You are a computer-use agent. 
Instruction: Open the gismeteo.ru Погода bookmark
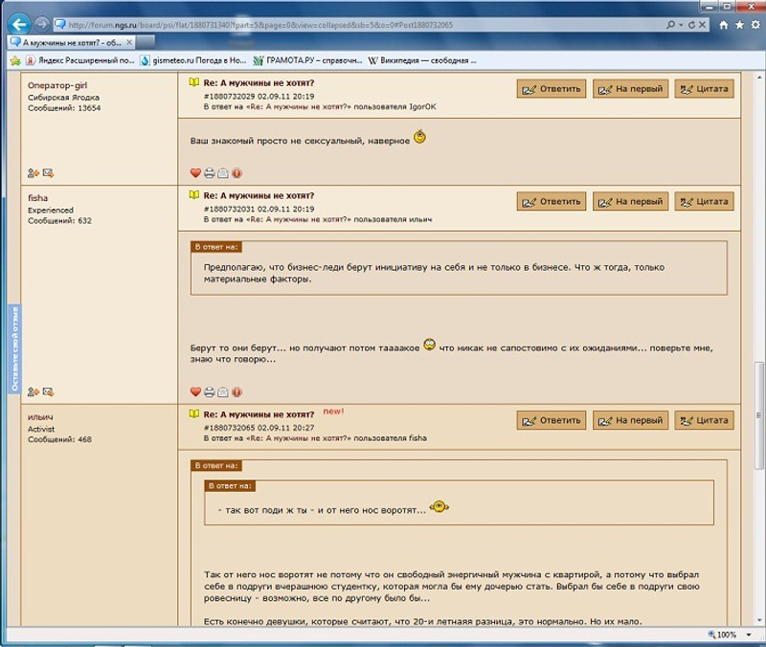pos(193,60)
